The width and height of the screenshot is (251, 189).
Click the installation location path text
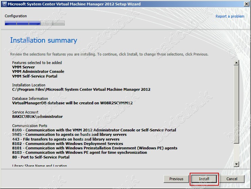81,89
